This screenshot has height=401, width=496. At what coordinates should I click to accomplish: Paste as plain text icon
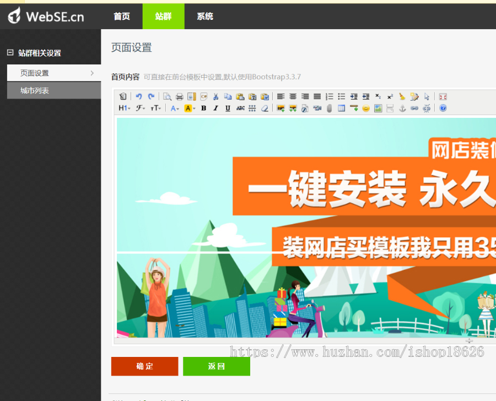coord(252,96)
